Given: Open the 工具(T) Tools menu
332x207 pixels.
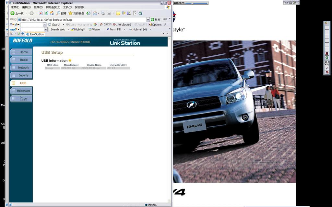Looking at the screenshot, I should tap(67, 7).
